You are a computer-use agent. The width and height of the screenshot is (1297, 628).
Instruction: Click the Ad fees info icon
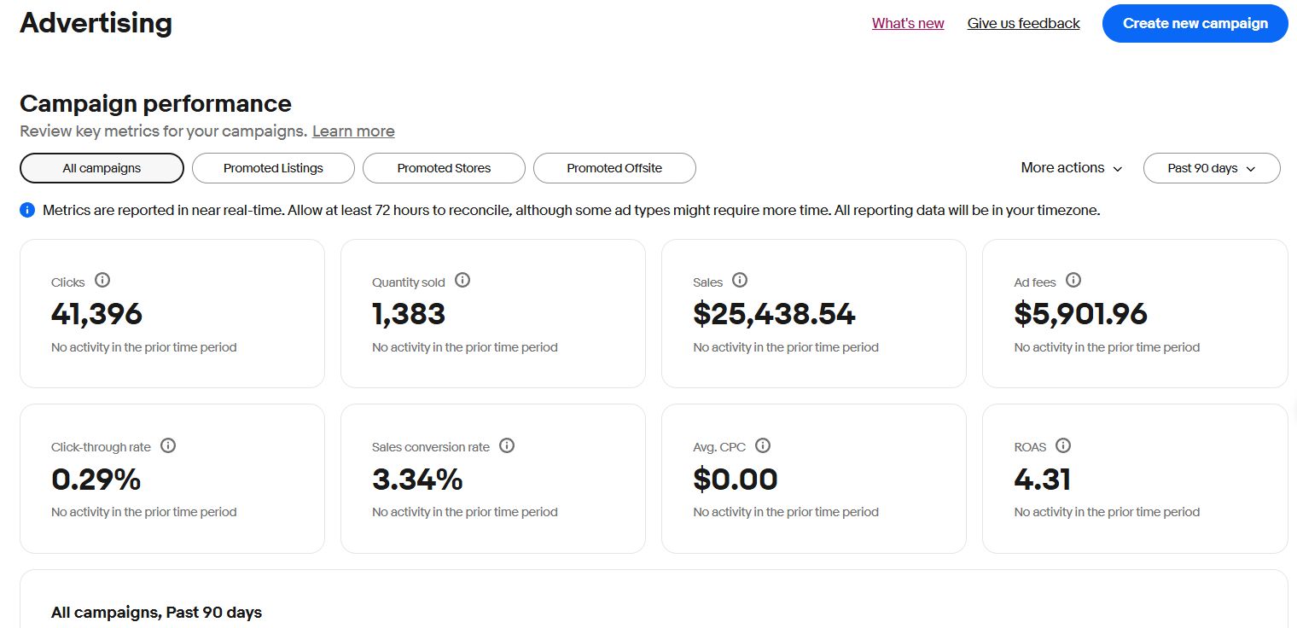pyautogui.click(x=1073, y=281)
